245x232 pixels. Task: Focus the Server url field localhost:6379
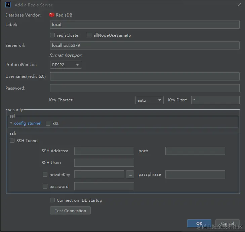[x=145, y=45]
